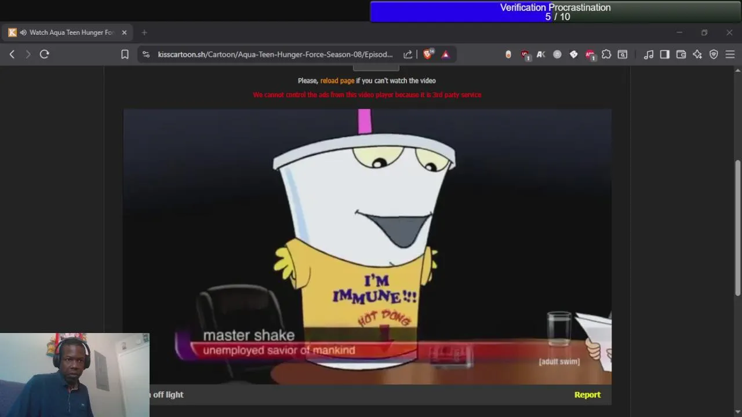Open the Adblock Plus extension

click(590, 54)
